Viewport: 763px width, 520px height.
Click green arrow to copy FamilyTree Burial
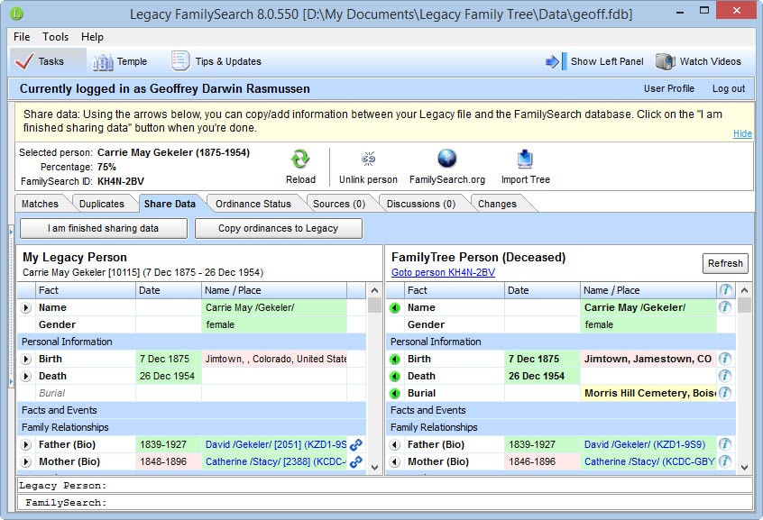395,394
